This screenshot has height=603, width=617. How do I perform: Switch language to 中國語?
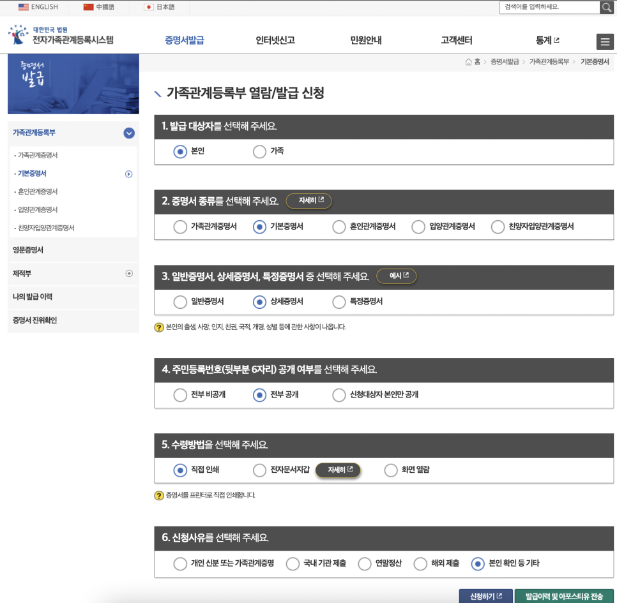pos(99,7)
